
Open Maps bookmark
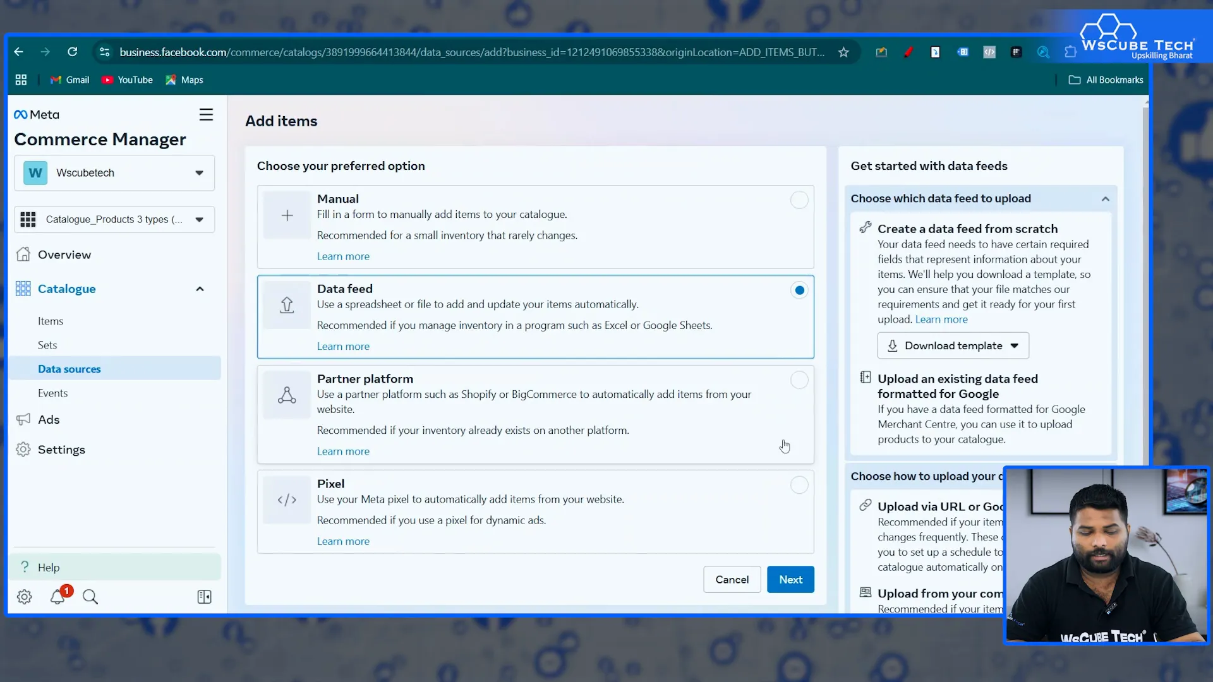tap(184, 80)
